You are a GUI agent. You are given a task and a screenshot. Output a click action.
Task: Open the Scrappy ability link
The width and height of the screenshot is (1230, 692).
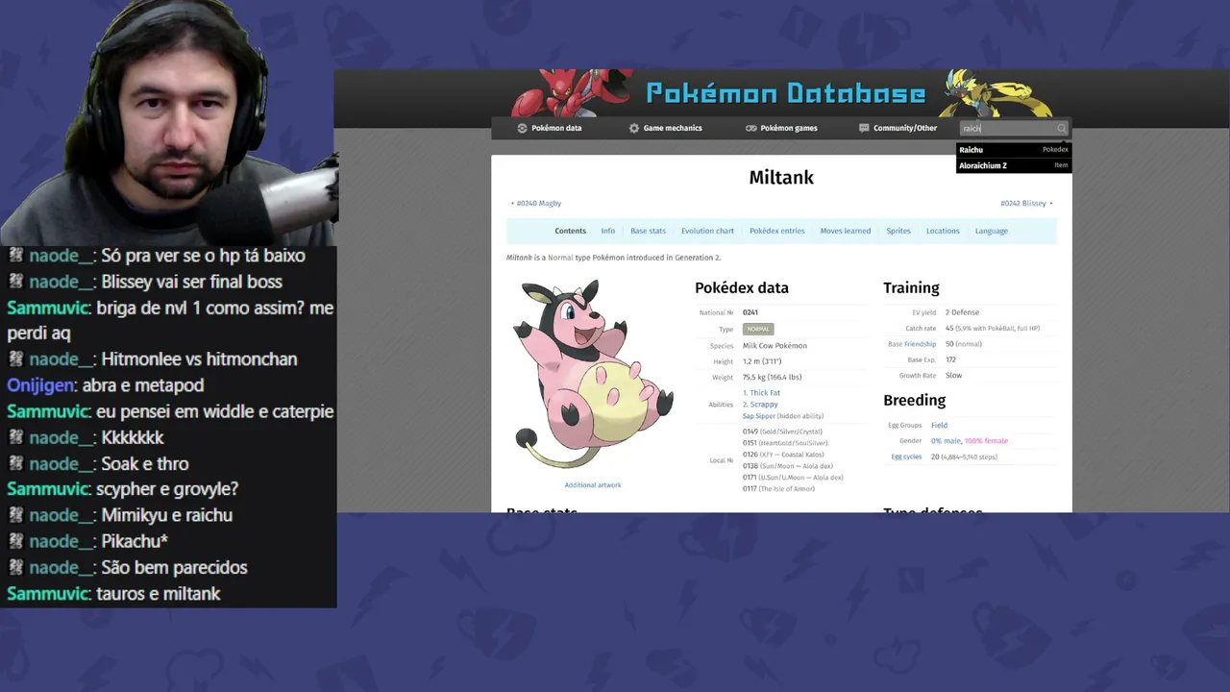click(764, 405)
